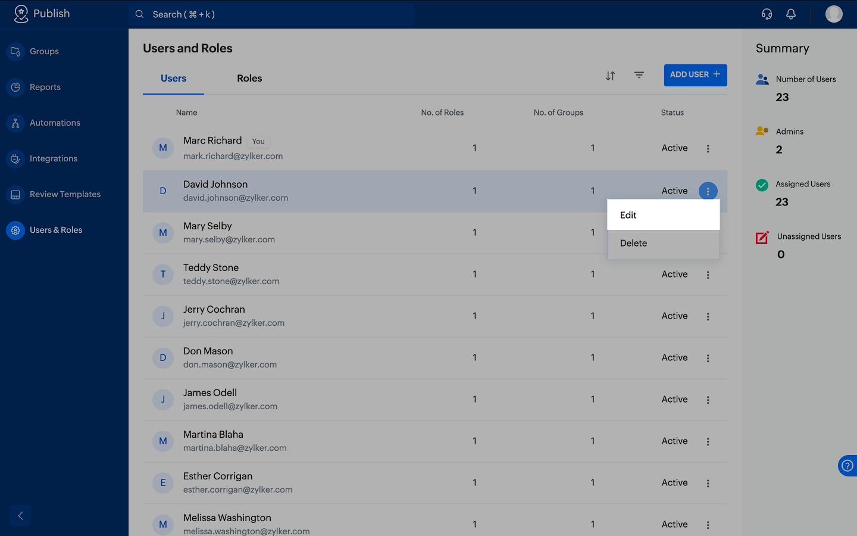Collapse the sidebar with the chevron
857x536 pixels.
(x=20, y=516)
